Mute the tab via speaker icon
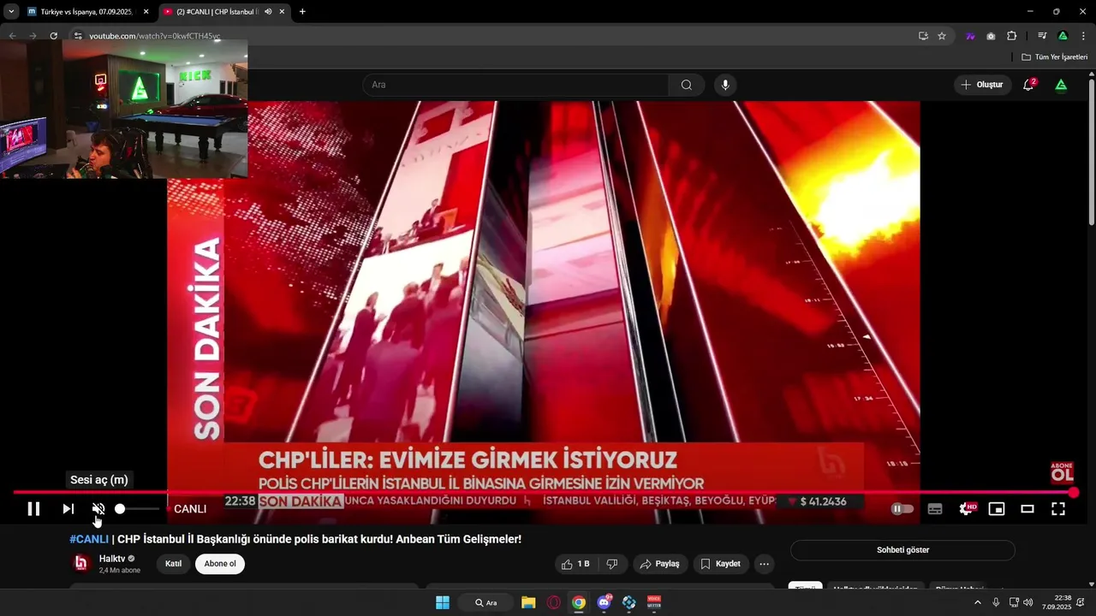The width and height of the screenshot is (1096, 616). click(x=268, y=12)
